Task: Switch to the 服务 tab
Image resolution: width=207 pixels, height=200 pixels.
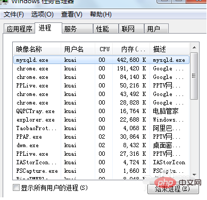Action: [x=78, y=29]
